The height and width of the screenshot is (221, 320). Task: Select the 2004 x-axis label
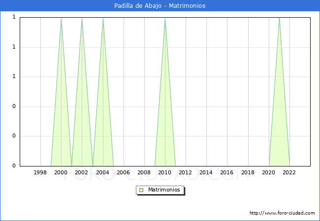(x=103, y=172)
